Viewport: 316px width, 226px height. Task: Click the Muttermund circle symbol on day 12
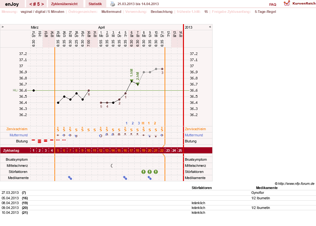click(101, 136)
